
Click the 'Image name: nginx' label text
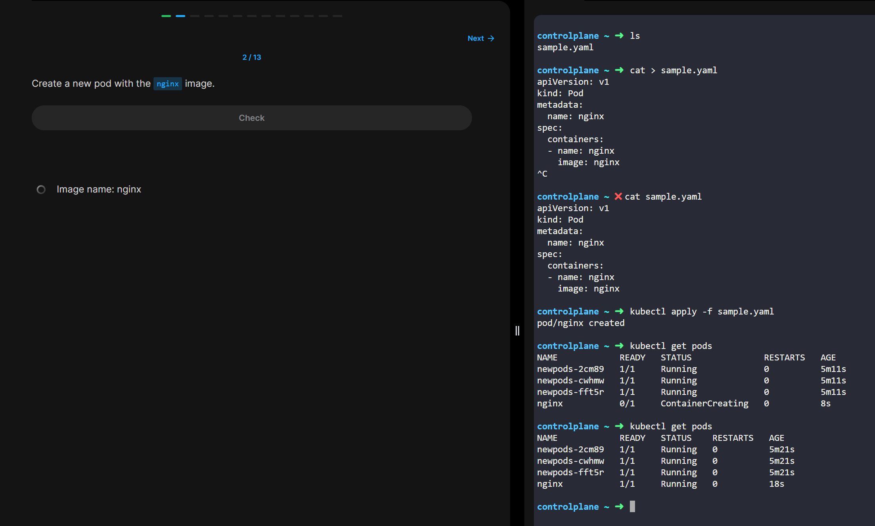99,189
